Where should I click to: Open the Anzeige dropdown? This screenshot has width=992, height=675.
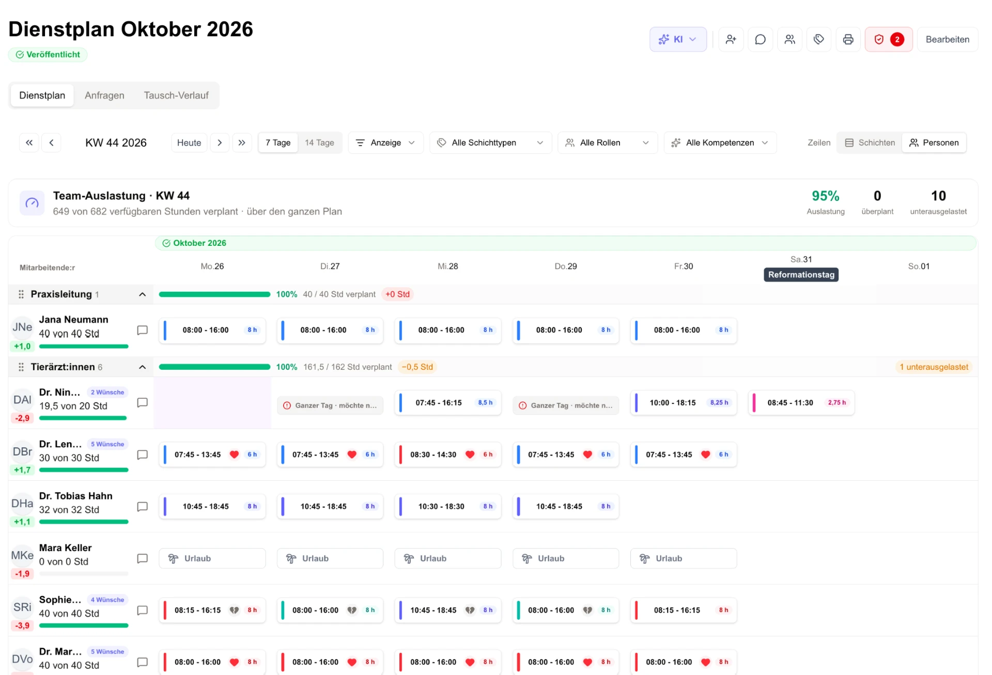click(x=385, y=143)
